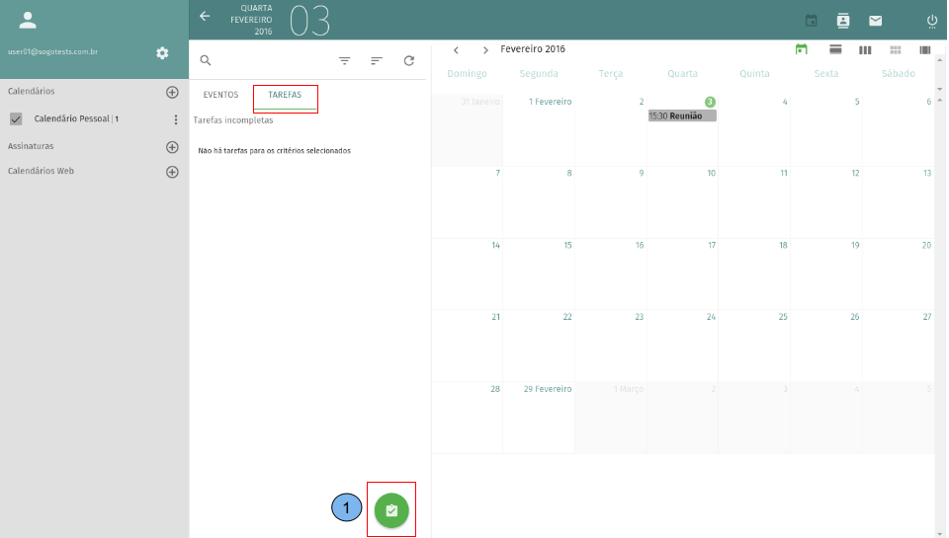
Task: Switch to week view icon
Action: coord(865,49)
